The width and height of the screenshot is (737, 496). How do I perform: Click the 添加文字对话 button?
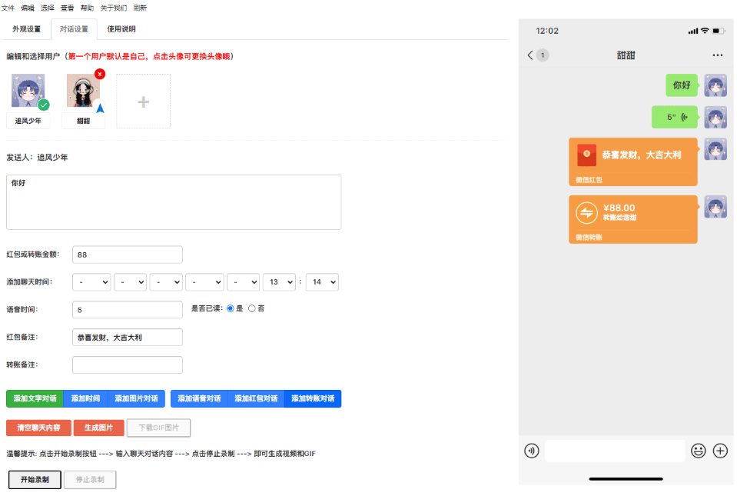(x=35, y=398)
